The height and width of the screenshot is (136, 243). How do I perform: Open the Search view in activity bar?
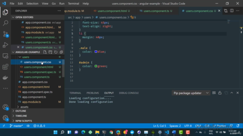coord(5,23)
